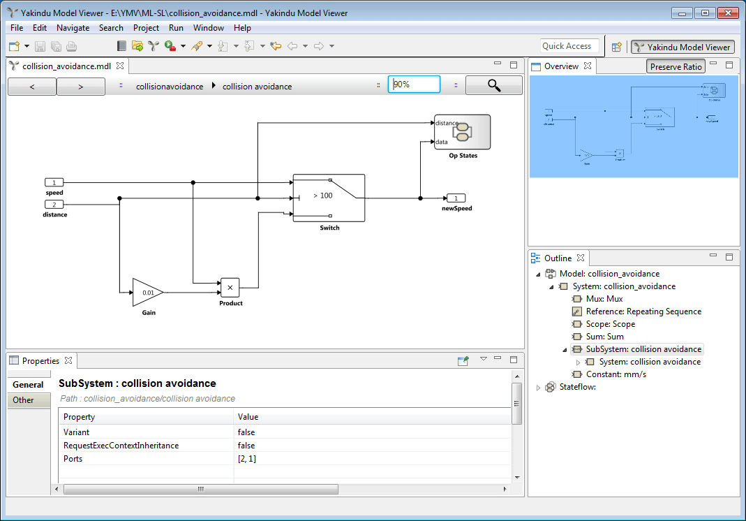746x521 pixels.
Task: Click the Run toolbar icon
Action: point(170,46)
